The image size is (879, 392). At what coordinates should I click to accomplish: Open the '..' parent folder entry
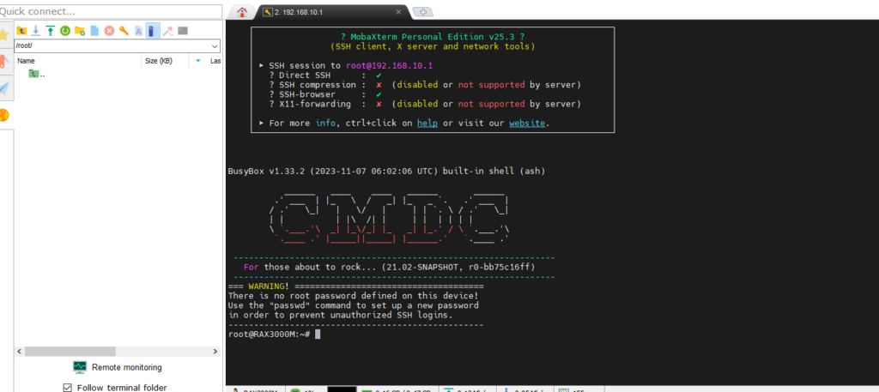[x=37, y=74]
